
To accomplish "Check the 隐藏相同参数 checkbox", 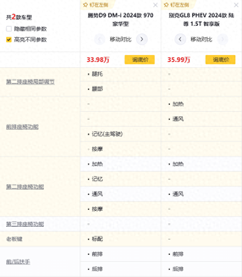I will coord(9,29).
